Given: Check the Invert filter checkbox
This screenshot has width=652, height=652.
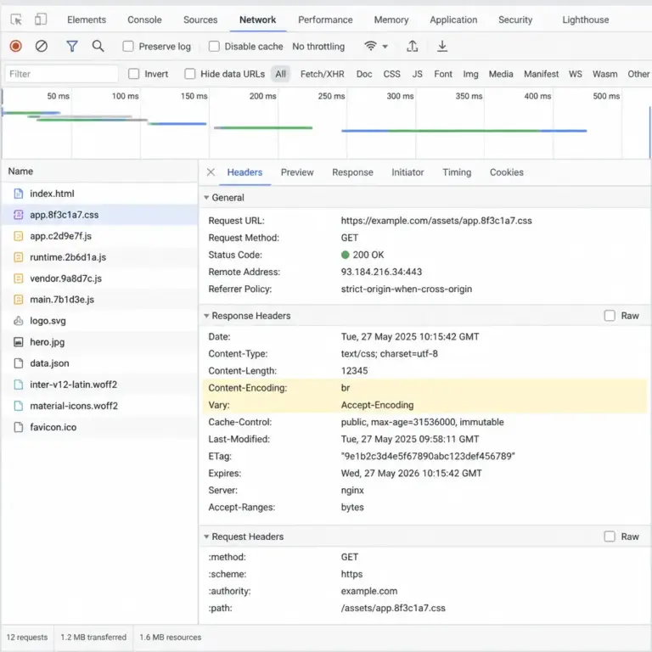Looking at the screenshot, I should [x=133, y=74].
